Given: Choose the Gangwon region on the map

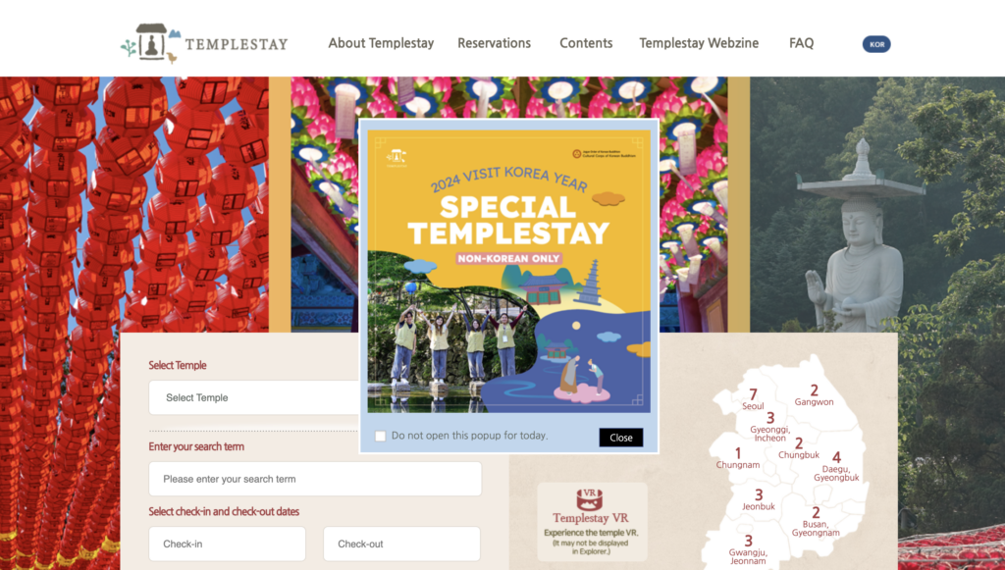Looking at the screenshot, I should [x=814, y=395].
